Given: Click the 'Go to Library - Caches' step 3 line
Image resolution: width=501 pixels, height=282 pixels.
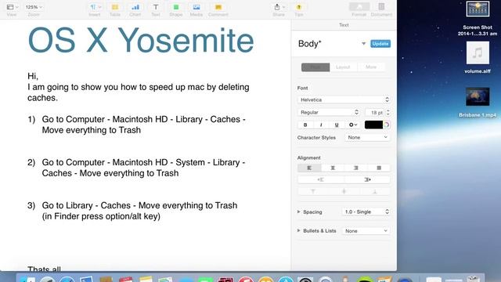Looking at the screenshot, I should tap(139, 205).
